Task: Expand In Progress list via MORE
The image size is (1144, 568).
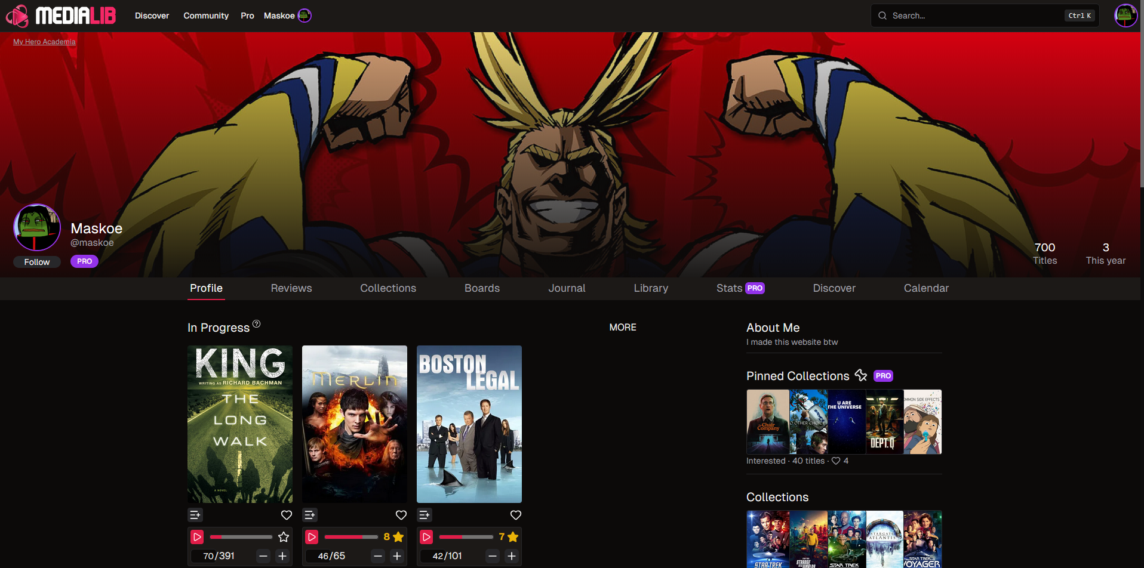Action: (622, 328)
